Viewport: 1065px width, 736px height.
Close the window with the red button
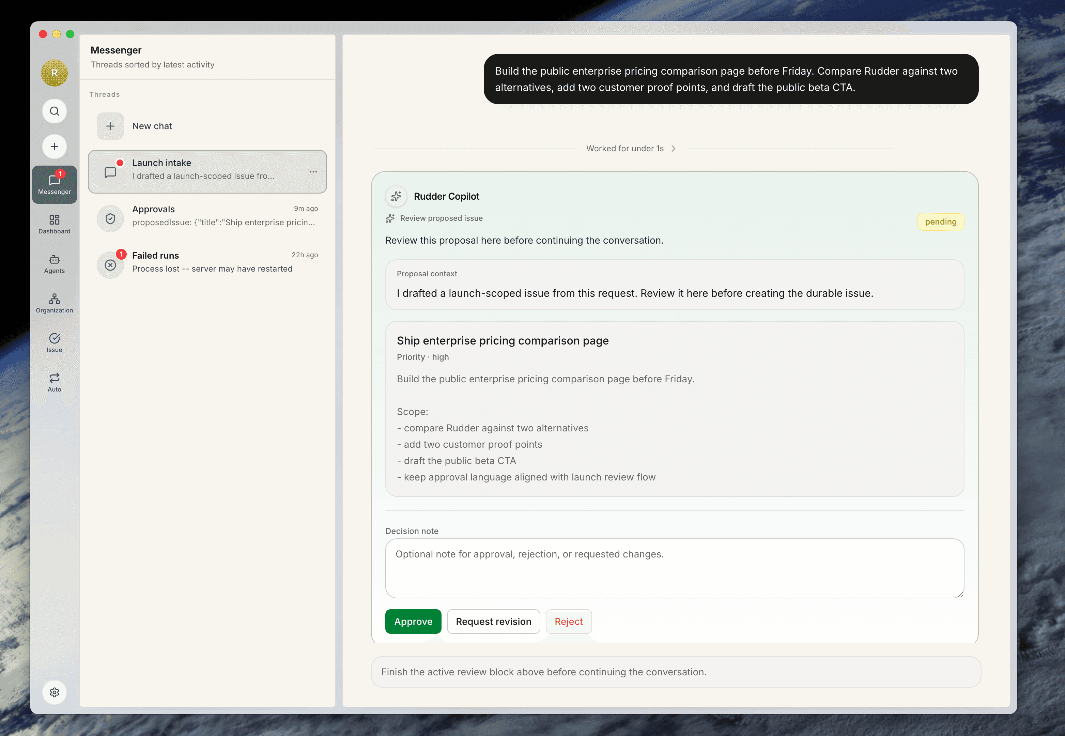coord(43,34)
